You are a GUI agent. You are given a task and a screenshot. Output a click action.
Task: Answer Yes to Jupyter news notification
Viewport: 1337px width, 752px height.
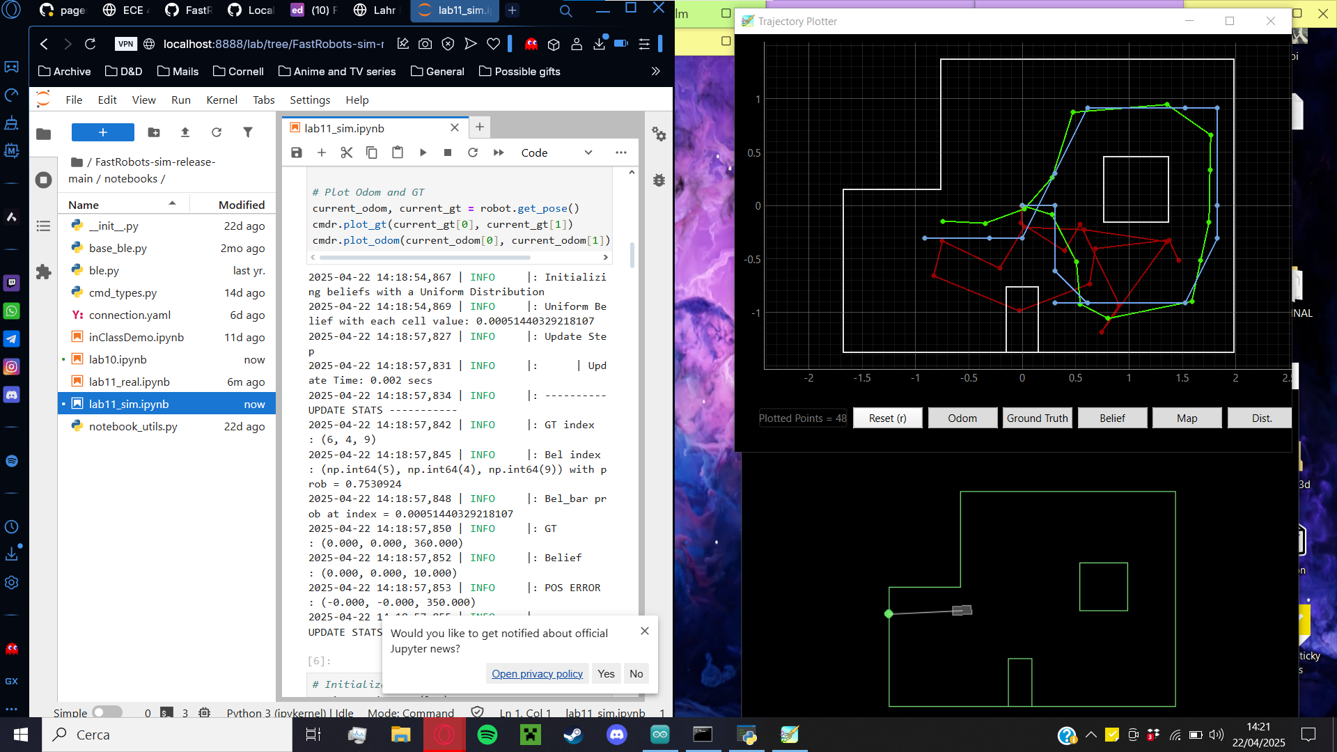pyautogui.click(x=606, y=673)
